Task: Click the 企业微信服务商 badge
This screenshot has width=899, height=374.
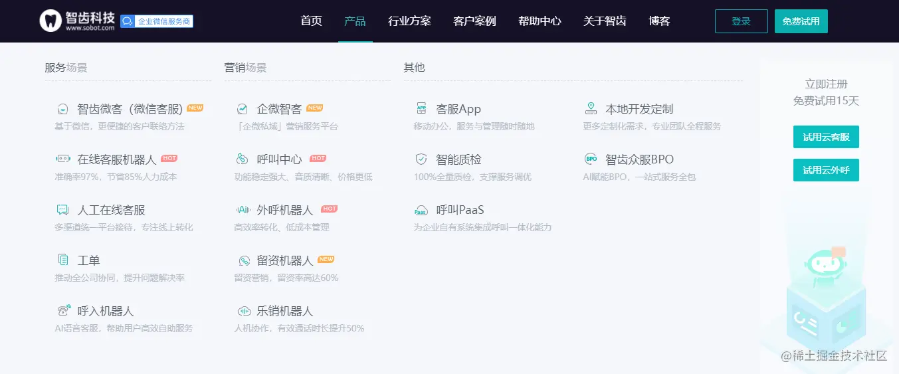Action: point(157,21)
